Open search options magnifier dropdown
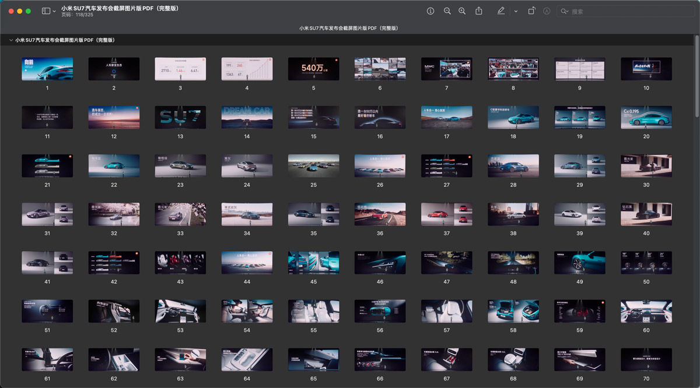The height and width of the screenshot is (388, 700). [x=564, y=11]
